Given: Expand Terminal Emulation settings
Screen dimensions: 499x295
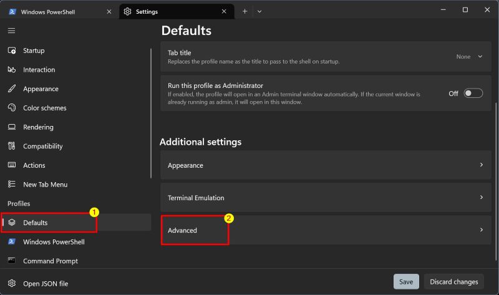Looking at the screenshot, I should tap(323, 198).
